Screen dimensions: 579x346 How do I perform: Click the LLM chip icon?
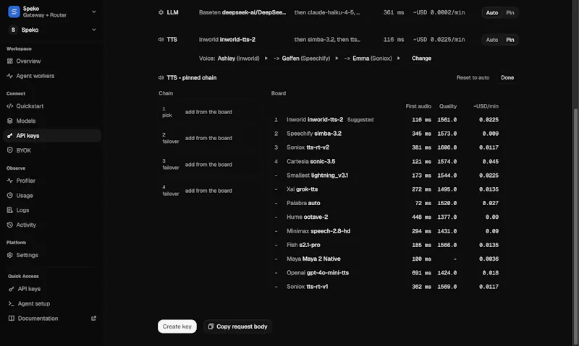point(161,12)
